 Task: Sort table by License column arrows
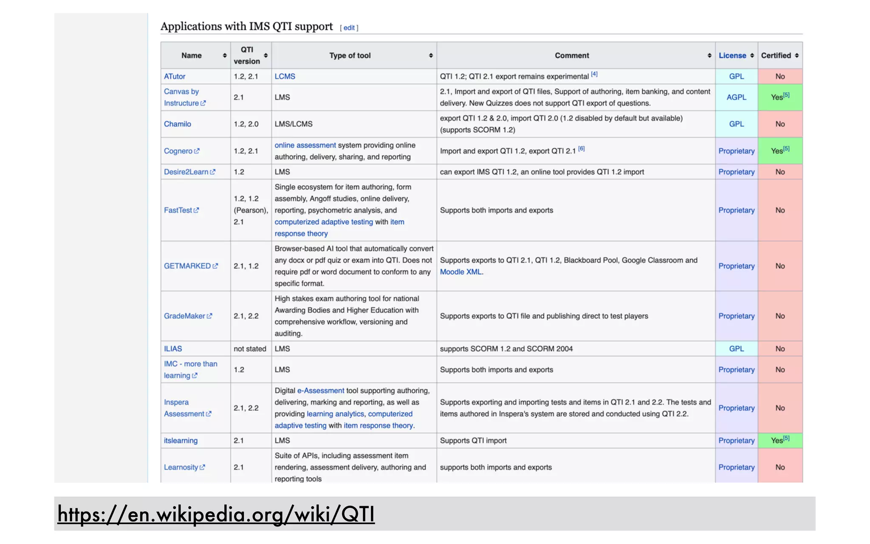click(x=752, y=56)
